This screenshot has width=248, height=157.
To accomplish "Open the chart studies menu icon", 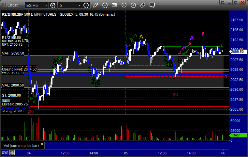I will tap(105, 5).
